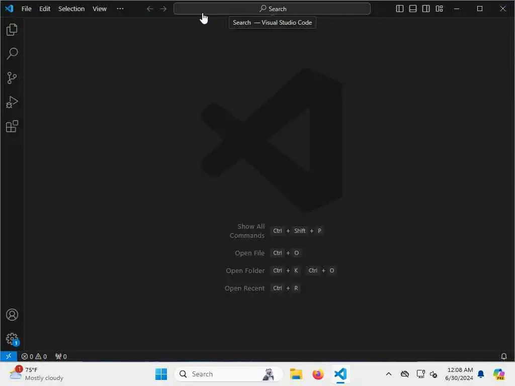Click the Go Forward arrow

163,9
